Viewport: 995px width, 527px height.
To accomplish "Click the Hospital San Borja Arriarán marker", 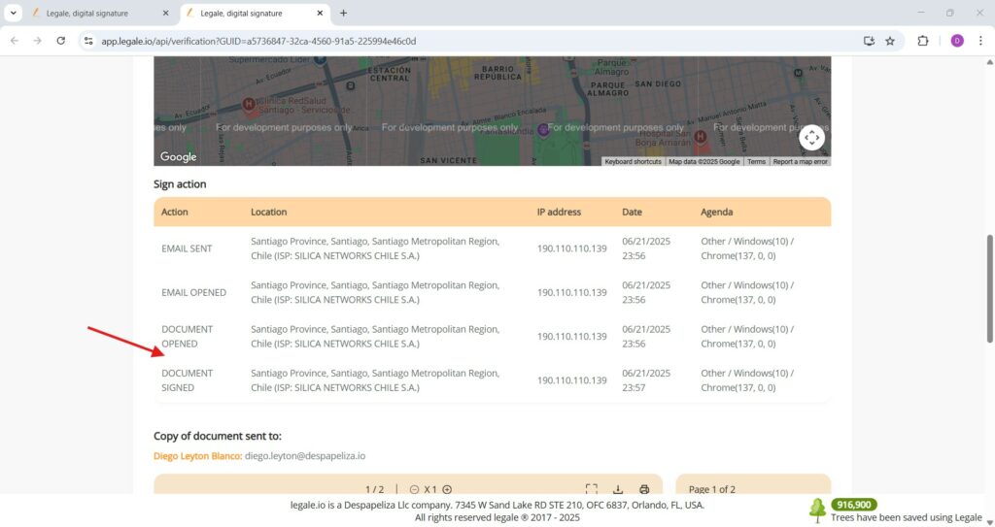I will pyautogui.click(x=700, y=136).
